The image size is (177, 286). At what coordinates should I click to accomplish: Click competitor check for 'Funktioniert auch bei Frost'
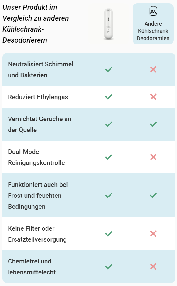tap(153, 195)
